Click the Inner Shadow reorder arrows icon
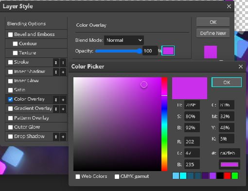Viewport: 248px width, 191px height. [56, 72]
